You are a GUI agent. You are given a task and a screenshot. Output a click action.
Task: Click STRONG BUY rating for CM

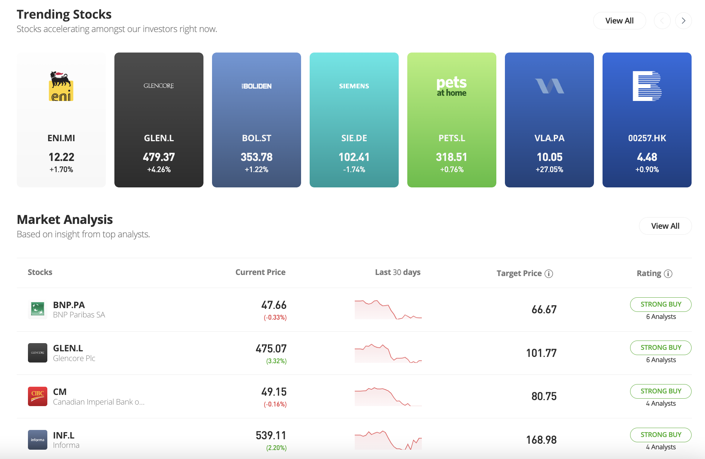pyautogui.click(x=661, y=391)
